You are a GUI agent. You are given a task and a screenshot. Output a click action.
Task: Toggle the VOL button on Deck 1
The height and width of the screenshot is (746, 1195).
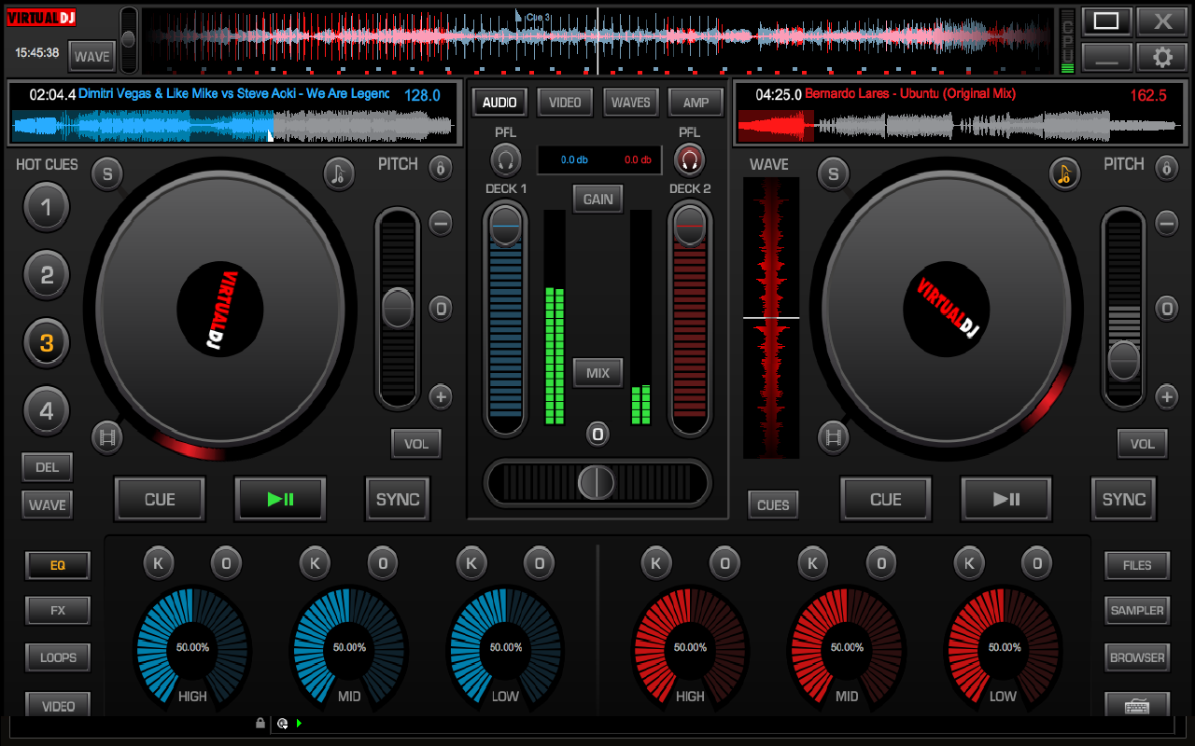click(x=416, y=444)
